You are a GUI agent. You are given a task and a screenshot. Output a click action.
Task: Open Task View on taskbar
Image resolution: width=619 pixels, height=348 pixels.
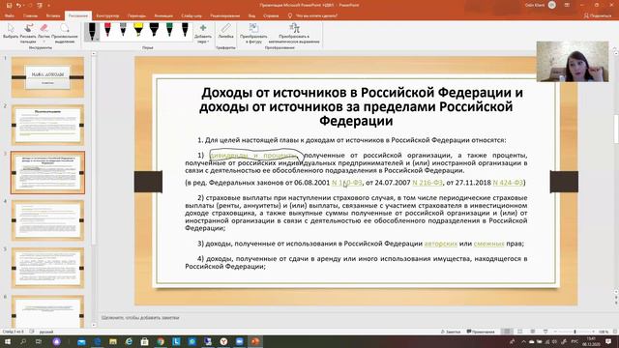[39, 341]
